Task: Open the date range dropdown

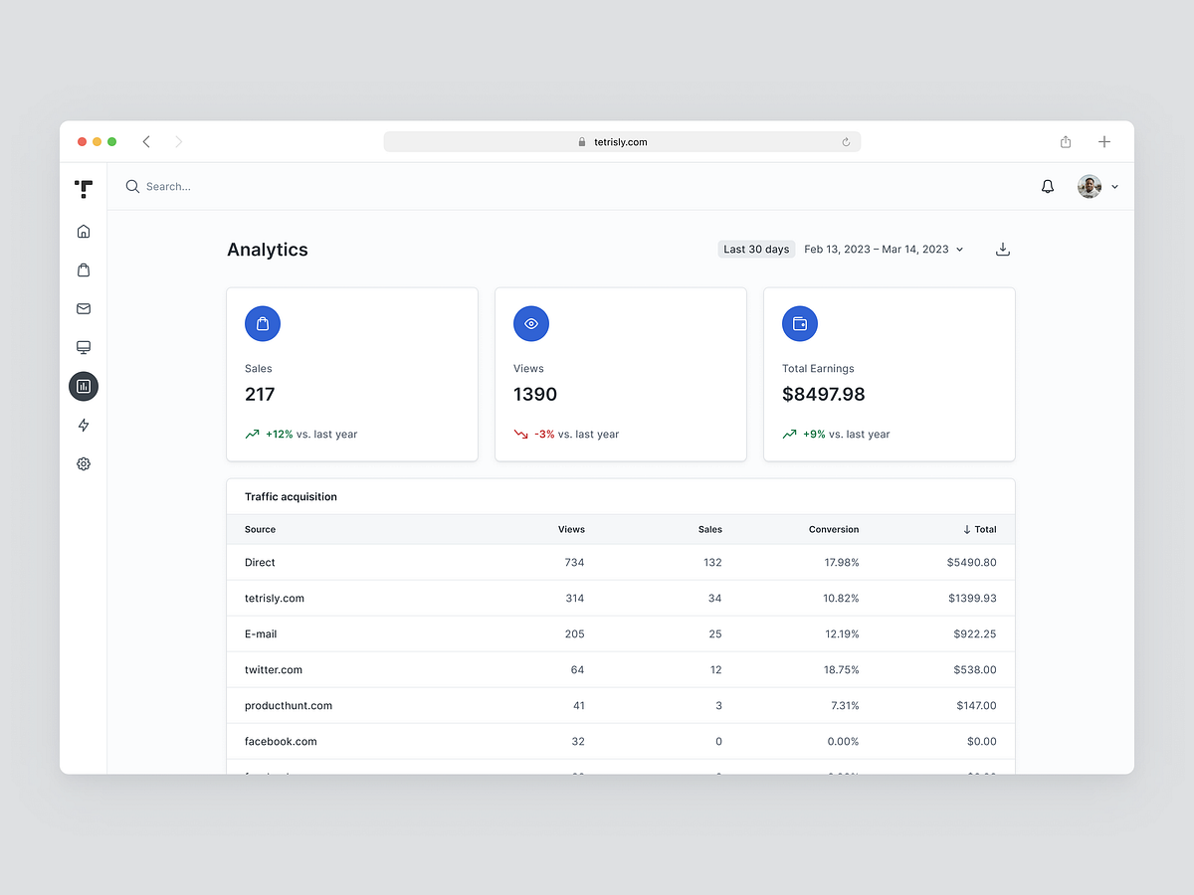Action: click(884, 249)
